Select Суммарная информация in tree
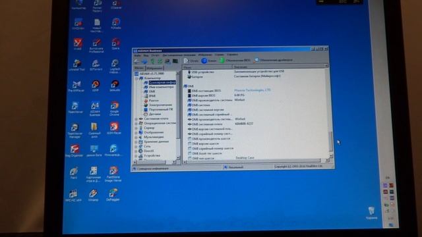Viewport: 422px width, 237px height. pos(162,82)
